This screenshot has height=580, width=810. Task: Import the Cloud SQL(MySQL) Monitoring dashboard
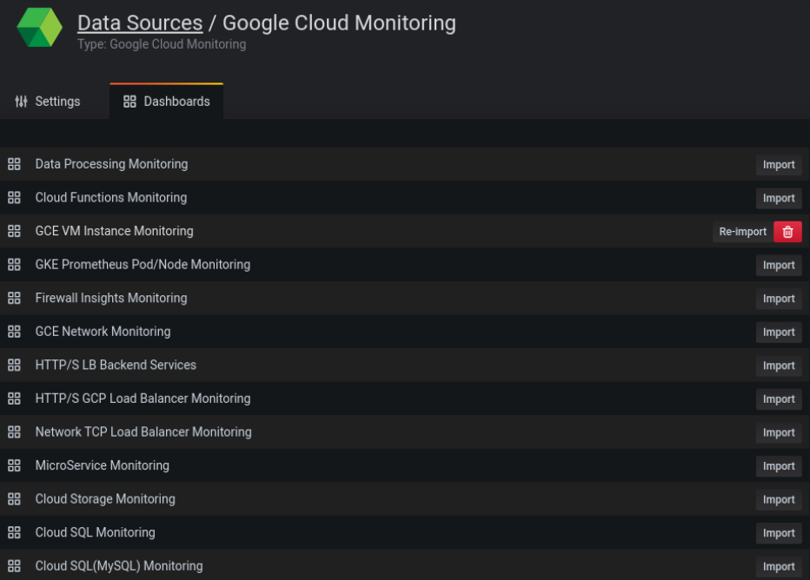point(778,565)
